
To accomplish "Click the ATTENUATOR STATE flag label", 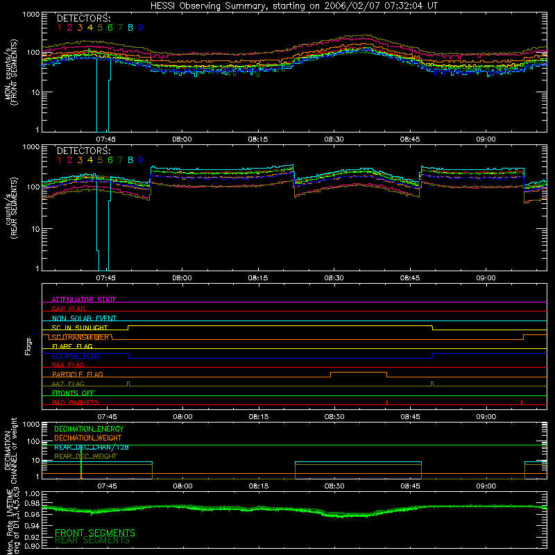I will pos(84,300).
